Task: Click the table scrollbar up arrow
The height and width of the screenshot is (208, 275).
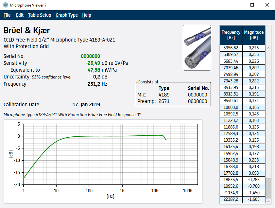Action: 268,48
